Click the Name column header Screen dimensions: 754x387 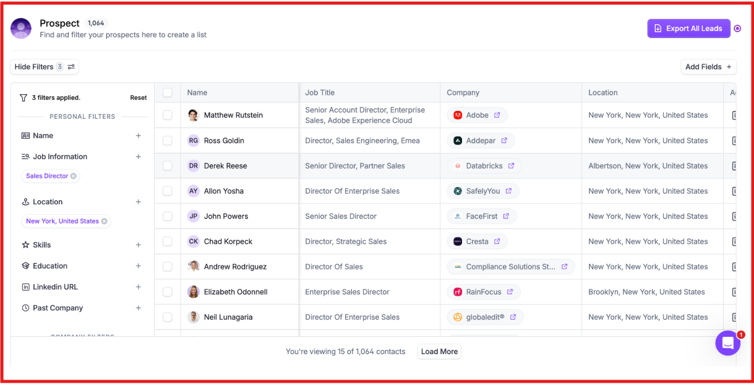[239, 93]
